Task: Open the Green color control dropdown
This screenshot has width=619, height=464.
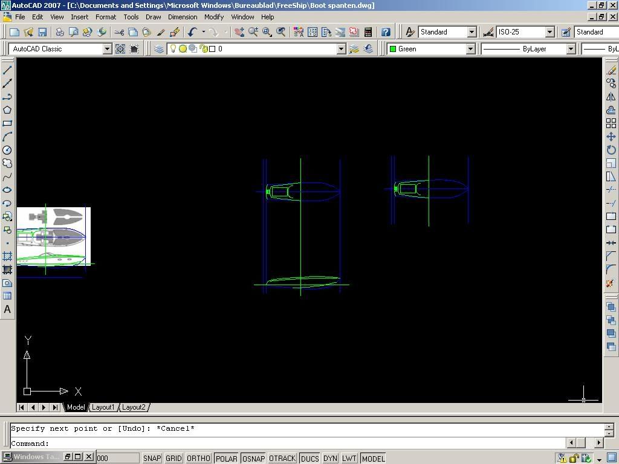Action: tap(470, 49)
